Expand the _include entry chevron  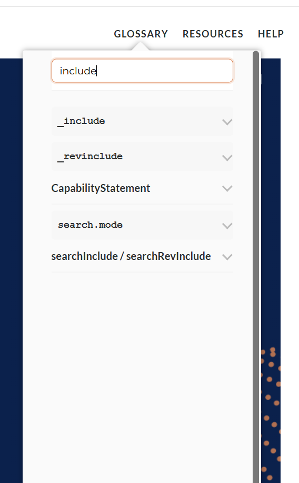coord(227,122)
